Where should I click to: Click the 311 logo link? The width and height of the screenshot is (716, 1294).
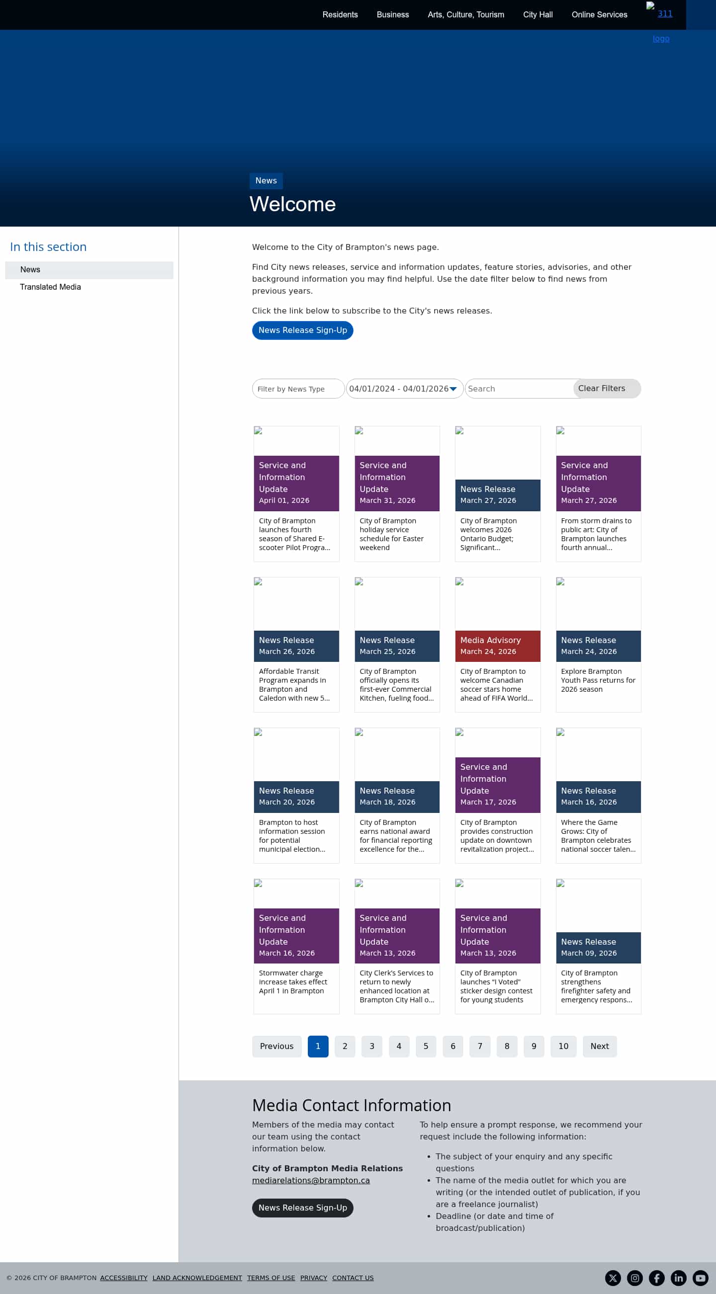pos(664,14)
